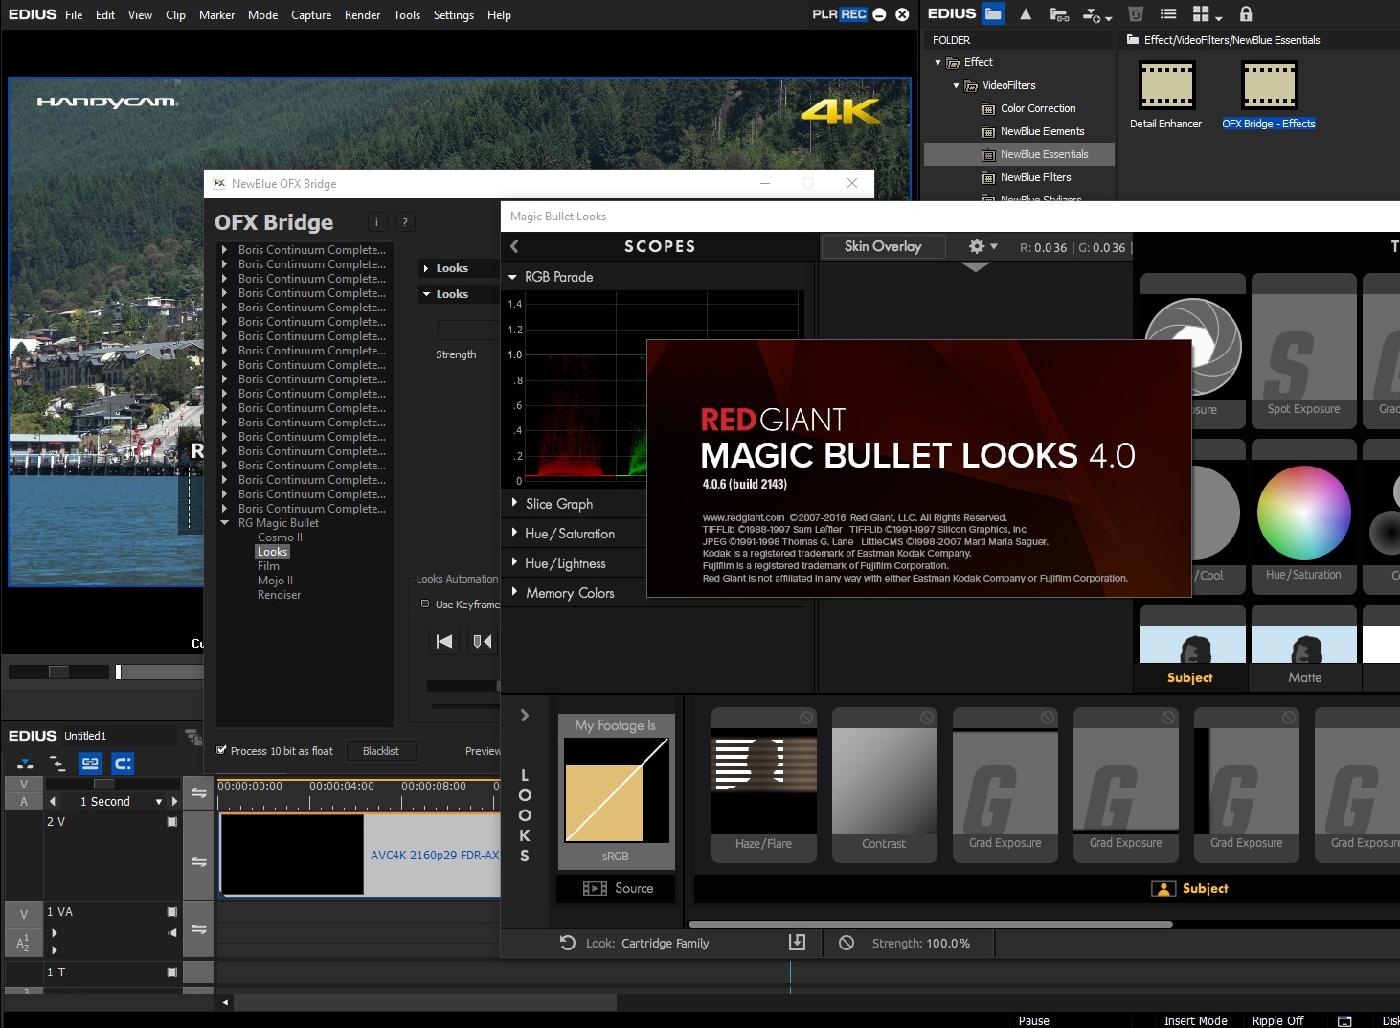The width and height of the screenshot is (1400, 1028).
Task: Open the Magic Bullet Looks settings gear
Action: (977, 246)
